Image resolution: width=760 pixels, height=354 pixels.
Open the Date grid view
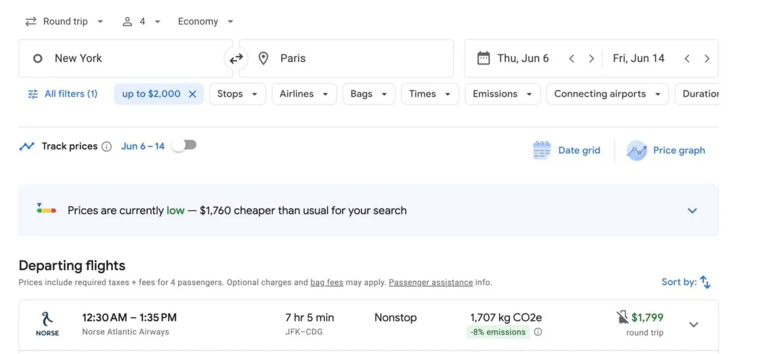click(567, 150)
